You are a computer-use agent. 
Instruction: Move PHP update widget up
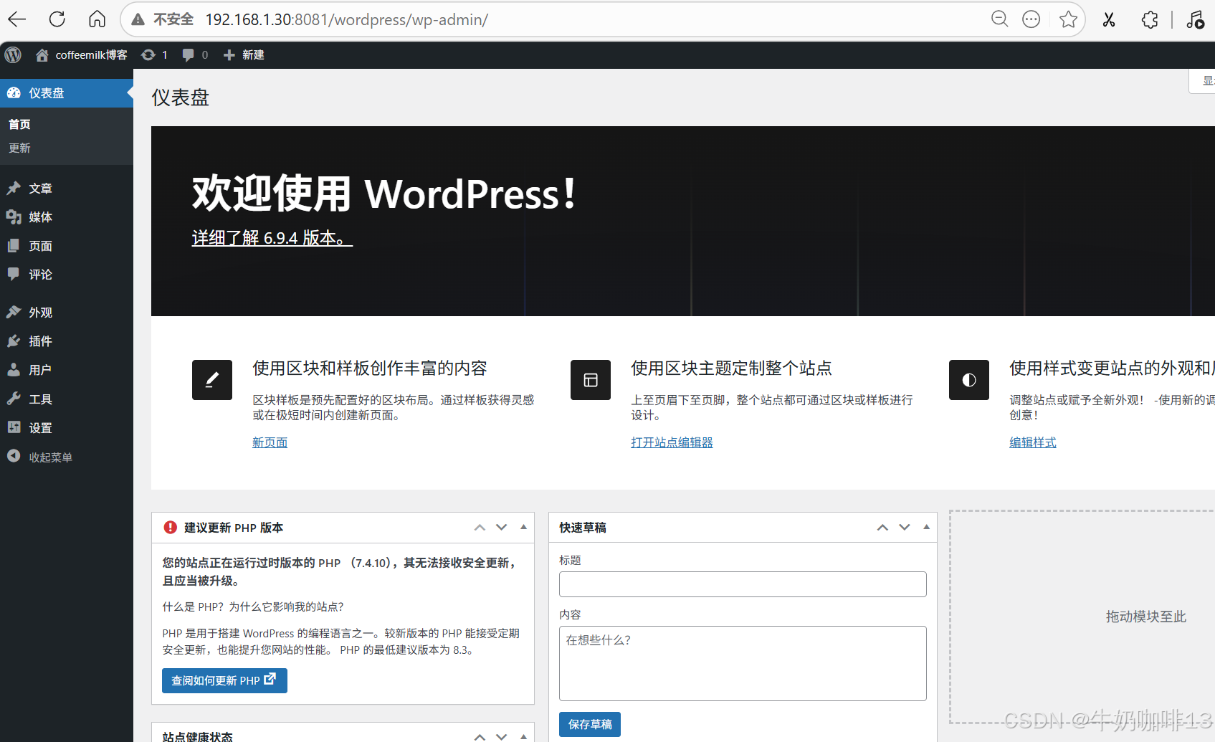tap(480, 528)
